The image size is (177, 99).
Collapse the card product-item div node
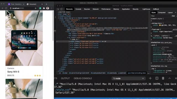pyautogui.click(x=64, y=26)
